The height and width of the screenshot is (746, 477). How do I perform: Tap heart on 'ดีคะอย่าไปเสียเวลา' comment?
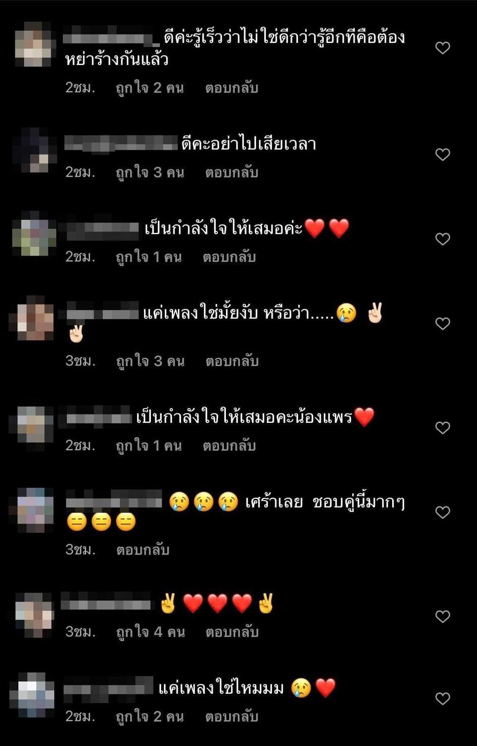(x=443, y=154)
